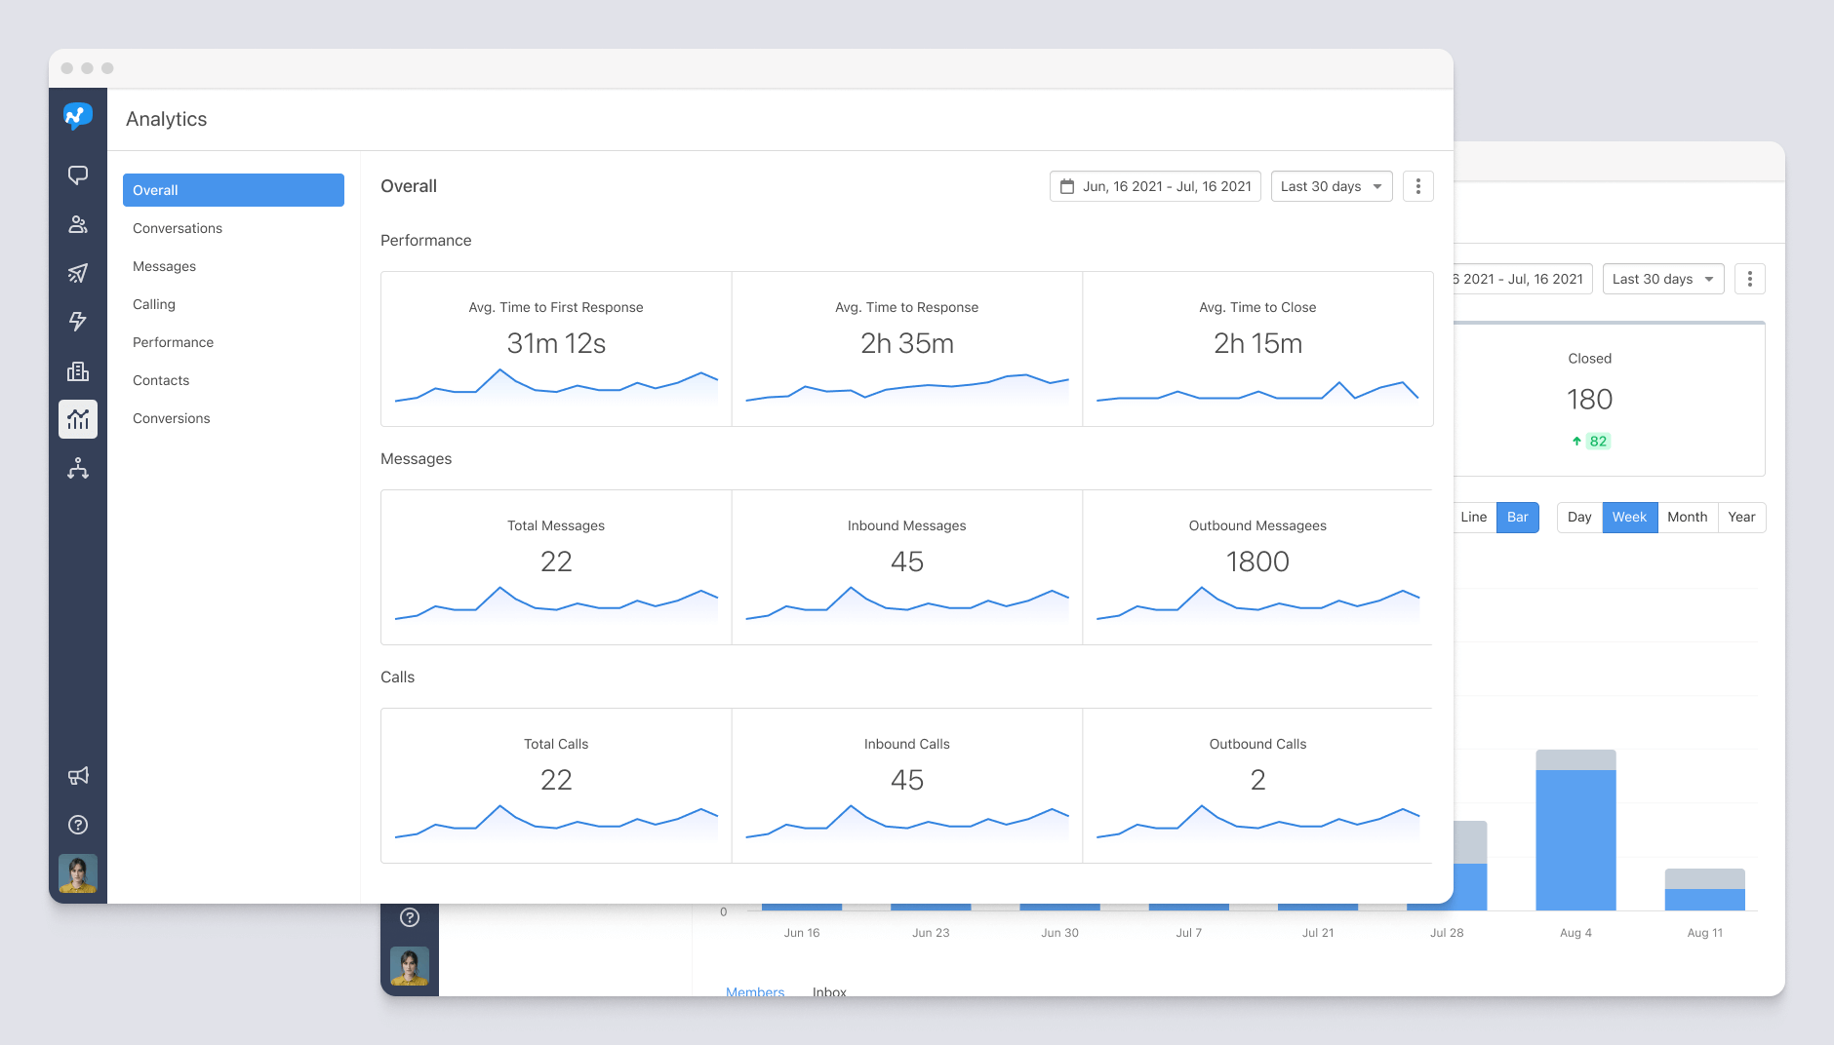This screenshot has height=1045, width=1834.
Task: Open the three-dot options menu near date range
Action: point(1418,185)
